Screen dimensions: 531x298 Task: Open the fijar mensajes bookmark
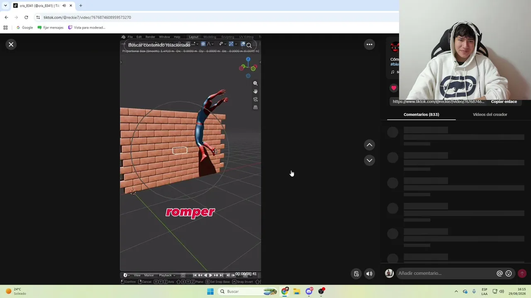pos(50,28)
